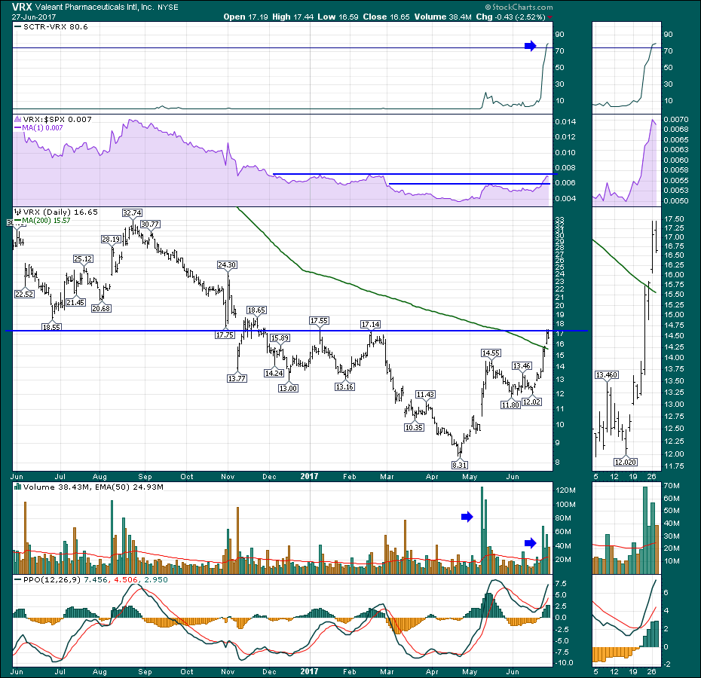Click the 17.14 price label

coord(371,325)
